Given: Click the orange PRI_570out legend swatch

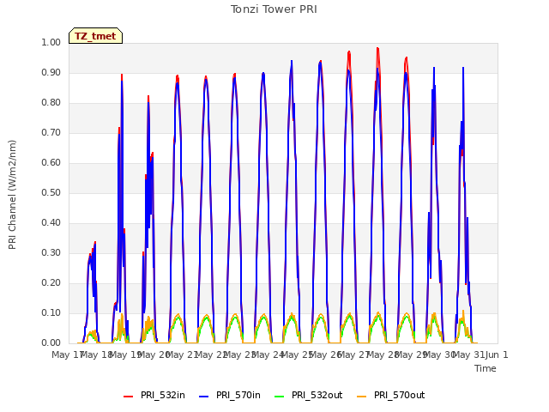Looking at the screenshot, I should [362, 396].
